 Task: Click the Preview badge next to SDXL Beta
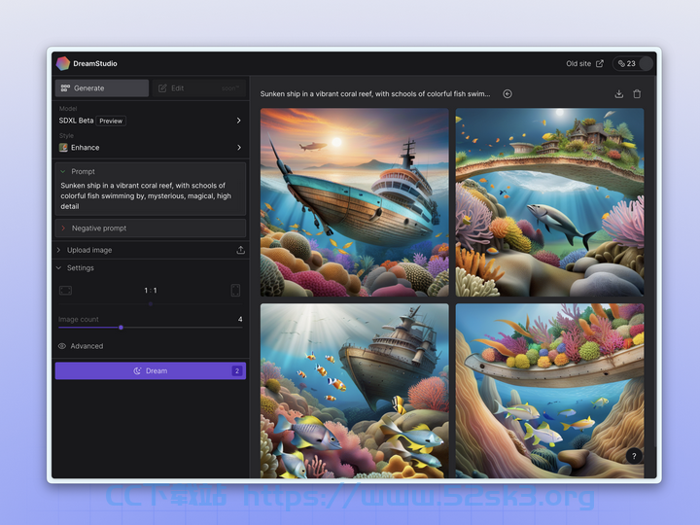click(x=111, y=121)
